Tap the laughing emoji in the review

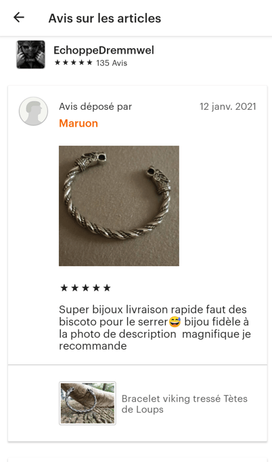pos(175,322)
